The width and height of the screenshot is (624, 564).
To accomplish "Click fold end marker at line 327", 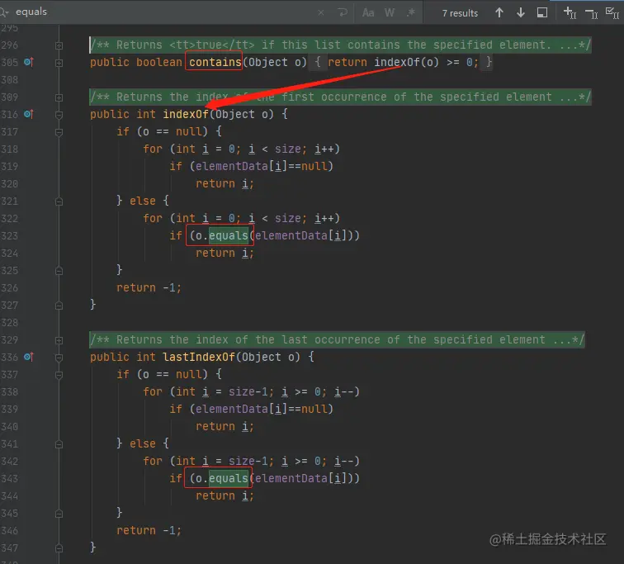I will (x=59, y=306).
